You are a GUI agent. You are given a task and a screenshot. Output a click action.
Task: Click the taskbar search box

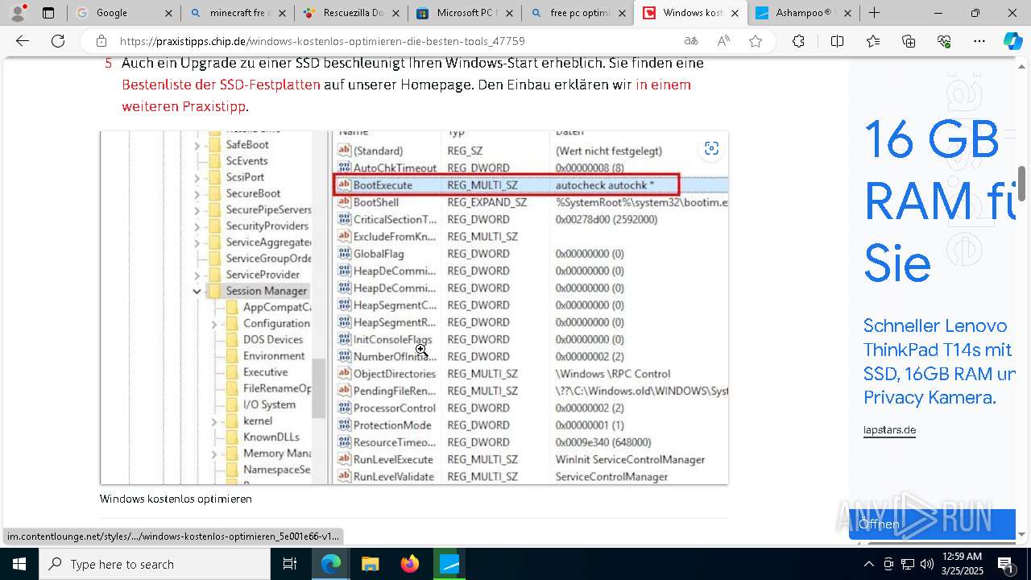(155, 564)
